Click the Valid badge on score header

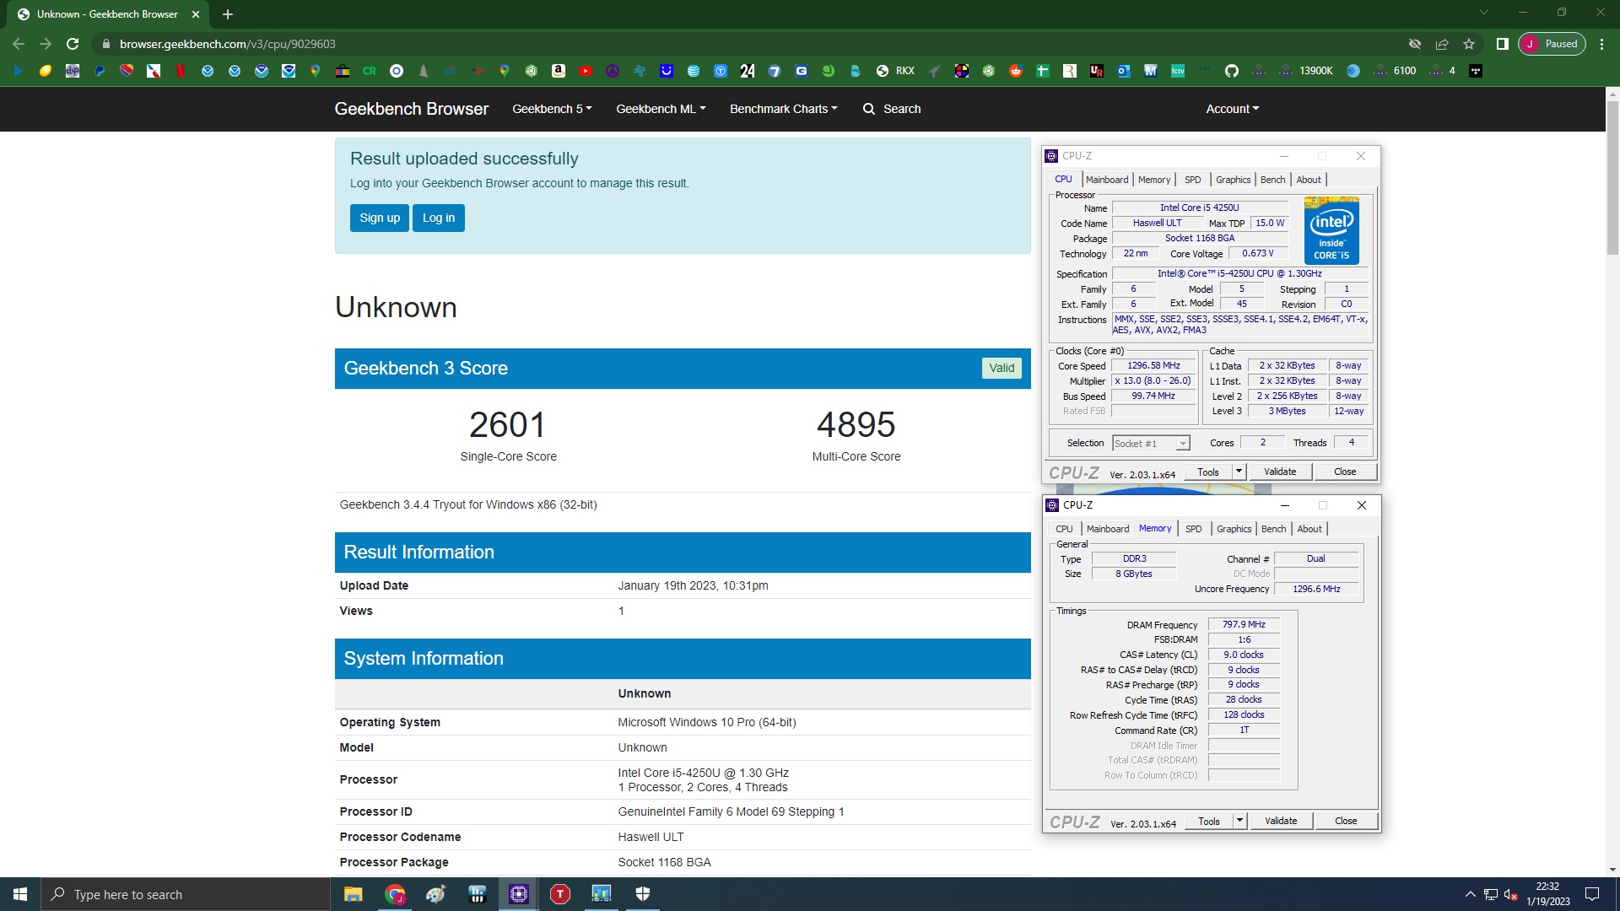(1002, 368)
